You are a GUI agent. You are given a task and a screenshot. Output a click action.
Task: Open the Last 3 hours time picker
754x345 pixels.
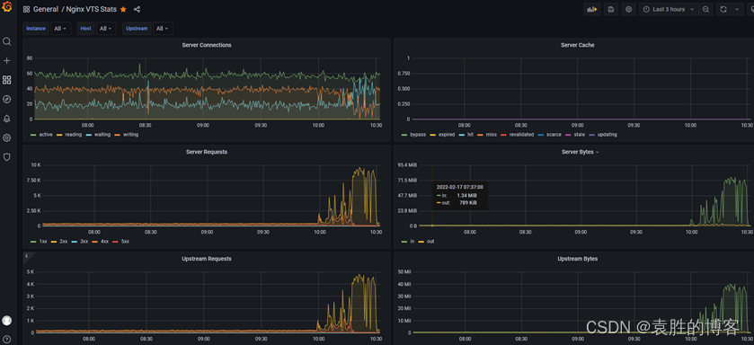(669, 9)
